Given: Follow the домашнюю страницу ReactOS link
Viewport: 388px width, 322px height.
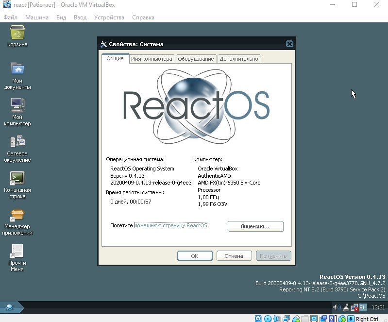Looking at the screenshot, I should point(171,225).
